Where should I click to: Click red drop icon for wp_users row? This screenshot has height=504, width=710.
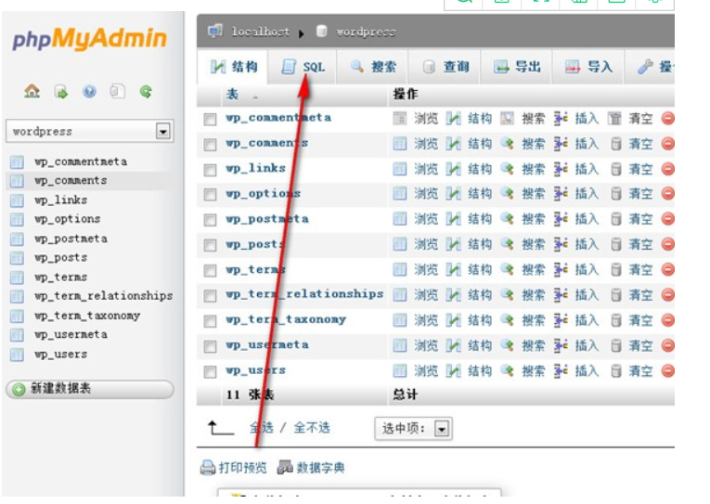(668, 371)
